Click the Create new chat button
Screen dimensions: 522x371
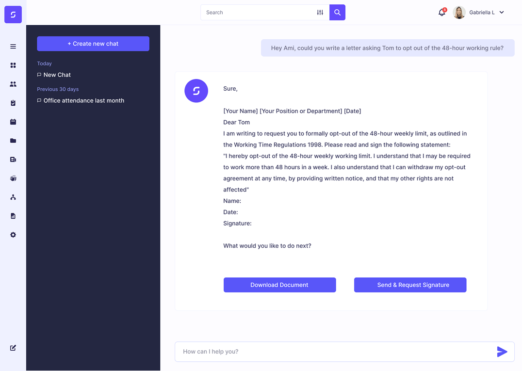[x=93, y=43]
